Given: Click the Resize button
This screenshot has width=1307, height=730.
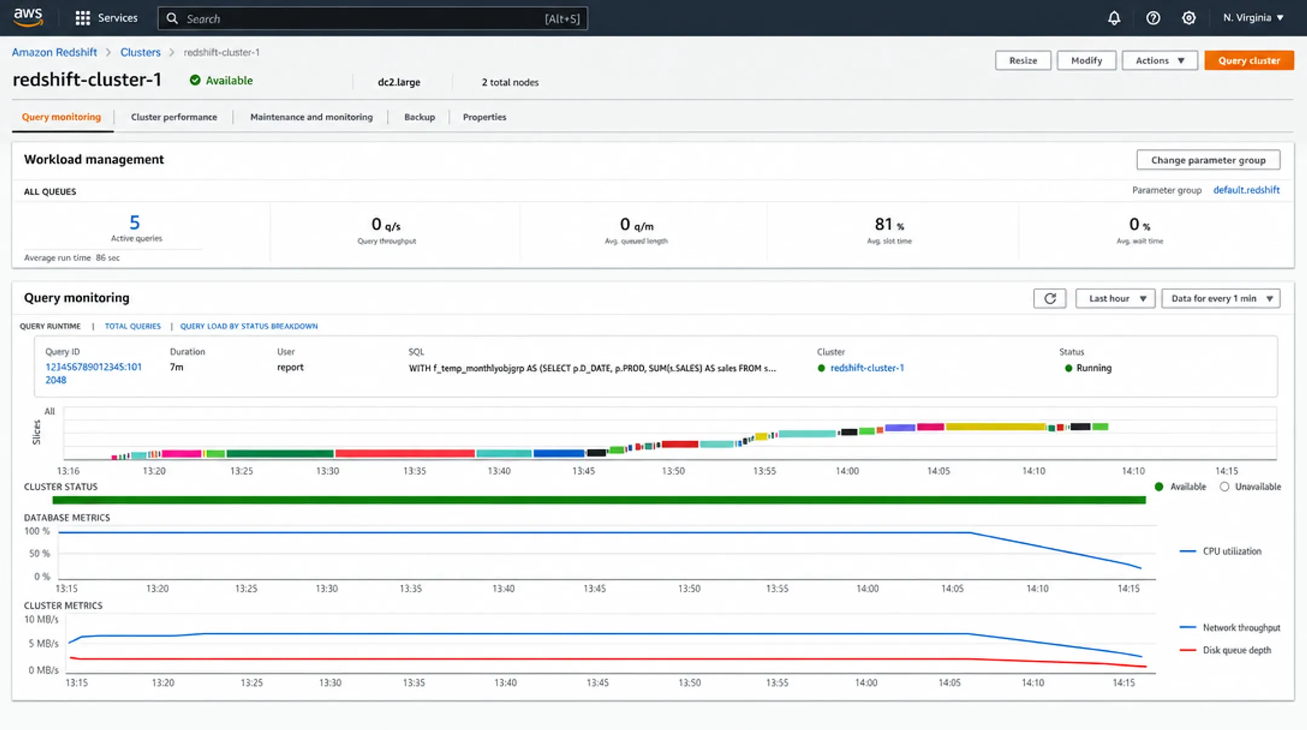Looking at the screenshot, I should coord(1023,60).
